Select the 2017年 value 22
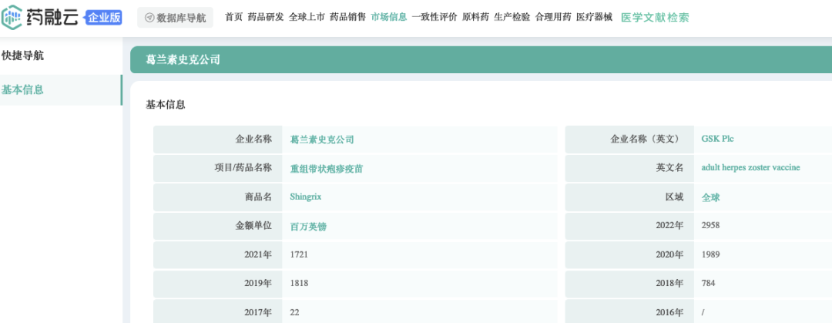The image size is (832, 323). [295, 312]
